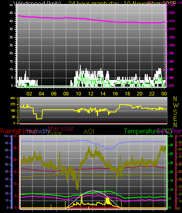Click 25 on the red rainfall axis
Image resolution: width=182 pixels, height=213 pixels.
(x=15, y=148)
